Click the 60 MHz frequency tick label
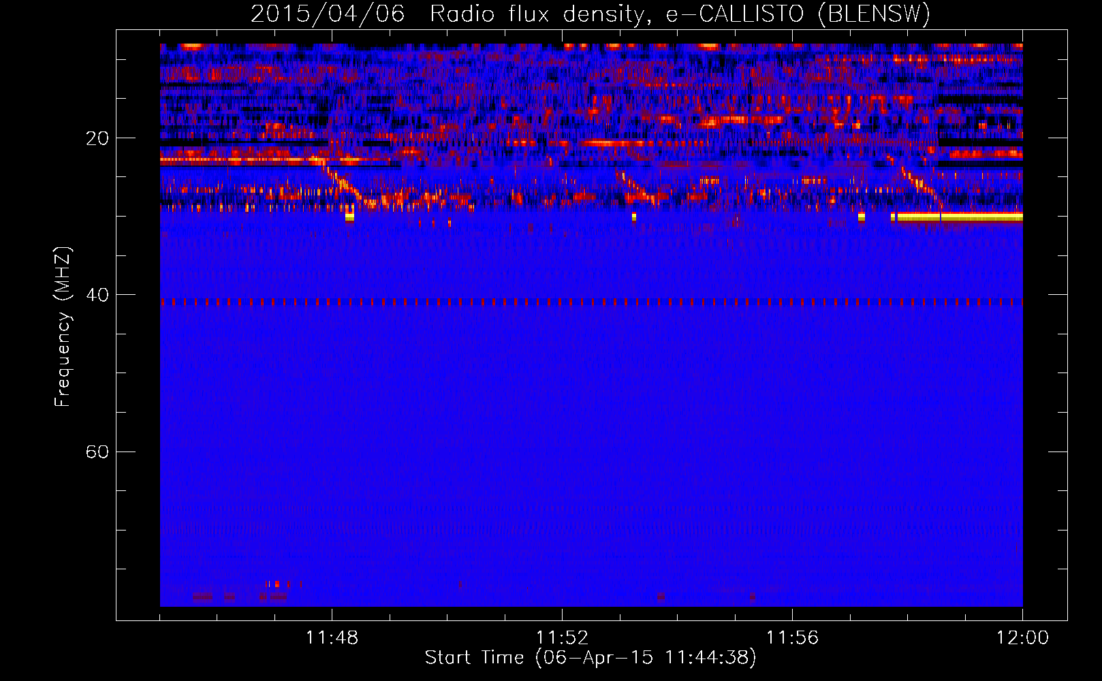Image resolution: width=1102 pixels, height=681 pixels. 97,452
